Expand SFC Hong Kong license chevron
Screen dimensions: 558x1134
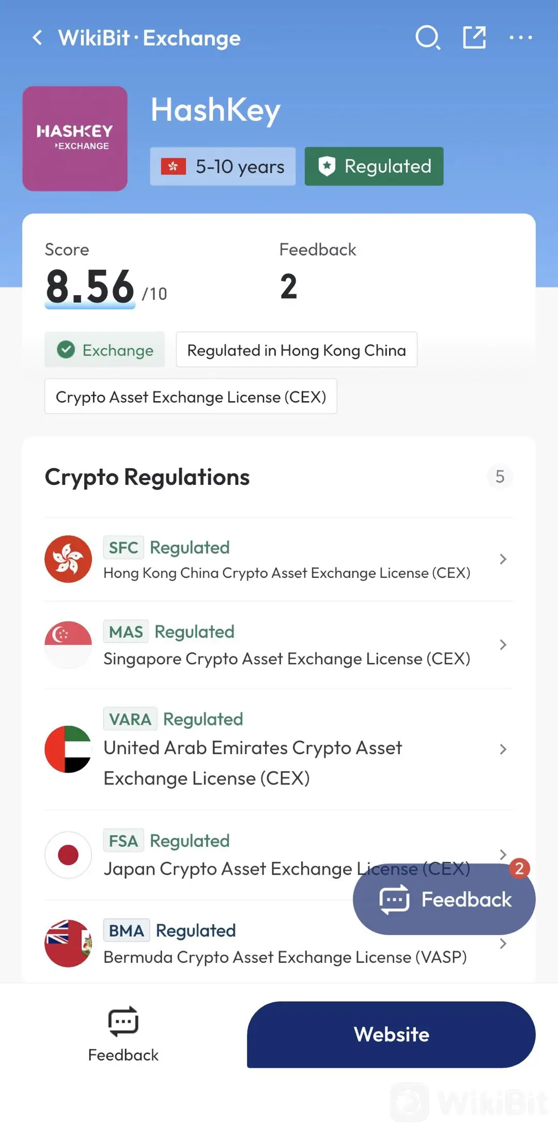tap(503, 559)
